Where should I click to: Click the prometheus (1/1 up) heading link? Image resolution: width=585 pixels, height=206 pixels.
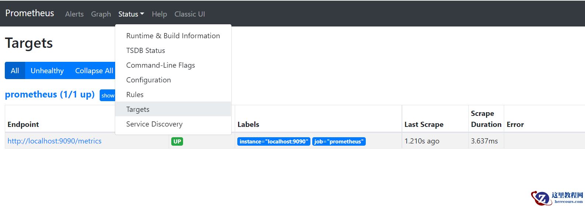tap(49, 95)
